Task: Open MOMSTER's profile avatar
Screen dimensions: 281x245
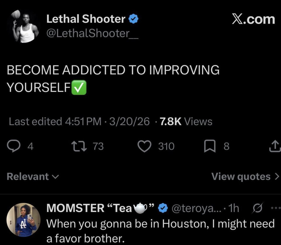Action: point(23,220)
